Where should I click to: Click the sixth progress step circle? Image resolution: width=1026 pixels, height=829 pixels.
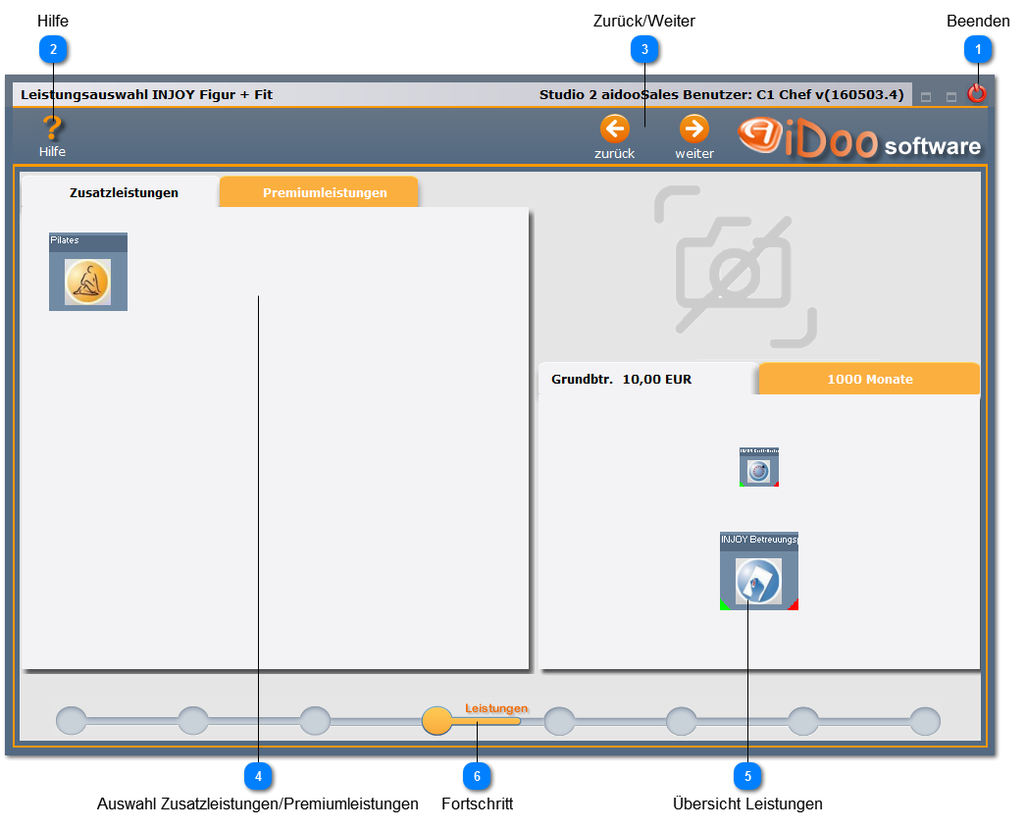click(x=681, y=721)
